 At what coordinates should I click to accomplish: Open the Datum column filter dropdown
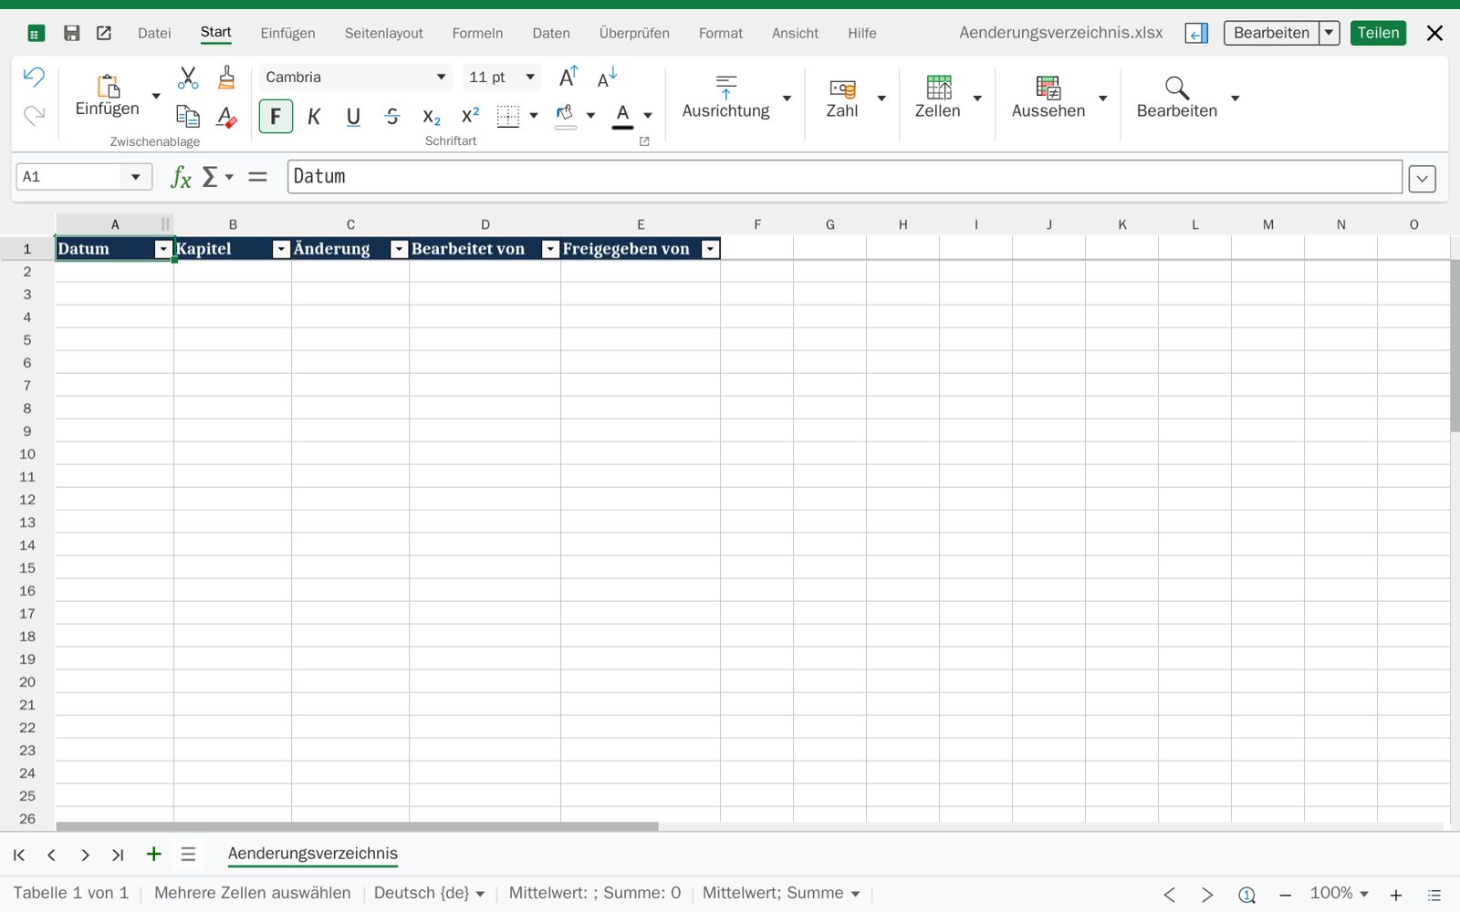tap(163, 249)
